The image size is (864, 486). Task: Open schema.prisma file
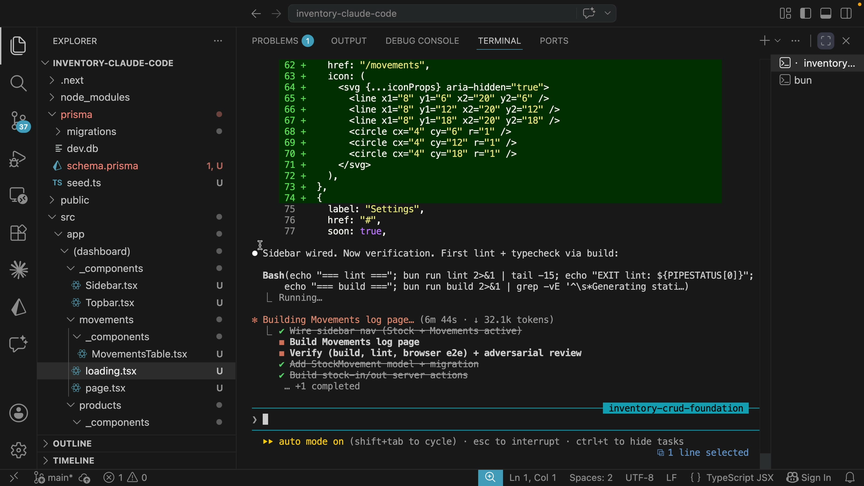(x=102, y=166)
